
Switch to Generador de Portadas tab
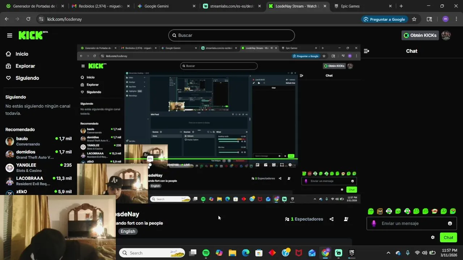coord(34,6)
